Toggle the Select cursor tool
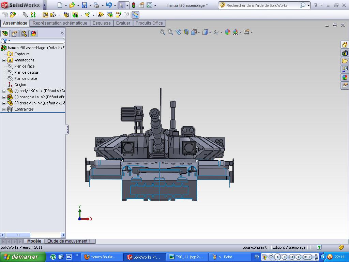This screenshot has width=349, height=262. [x=121, y=5]
